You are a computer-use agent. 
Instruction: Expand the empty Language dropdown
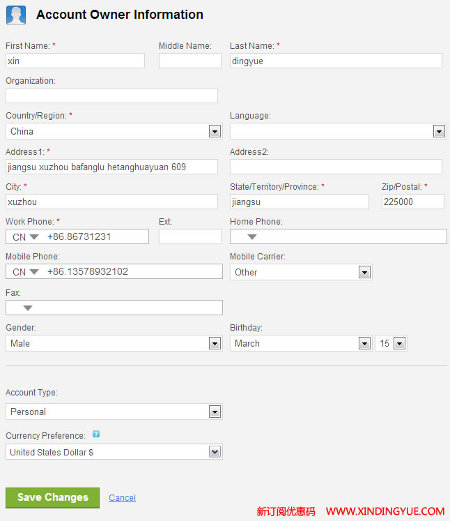point(338,131)
